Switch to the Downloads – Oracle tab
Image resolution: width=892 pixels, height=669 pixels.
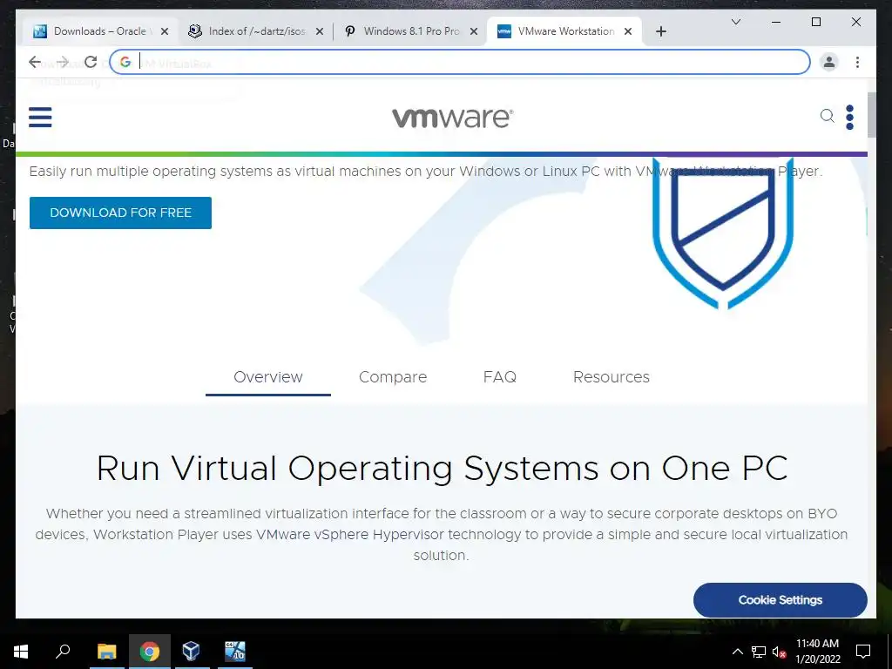[x=99, y=31]
